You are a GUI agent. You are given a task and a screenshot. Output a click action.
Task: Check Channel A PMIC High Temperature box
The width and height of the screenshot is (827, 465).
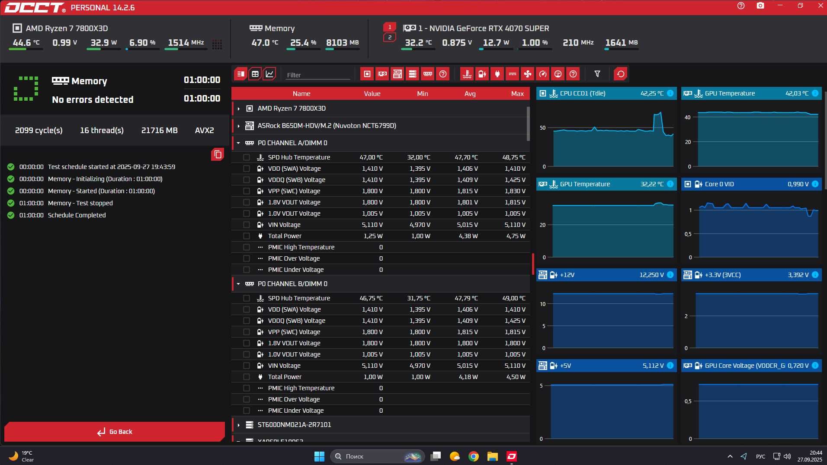coord(247,247)
